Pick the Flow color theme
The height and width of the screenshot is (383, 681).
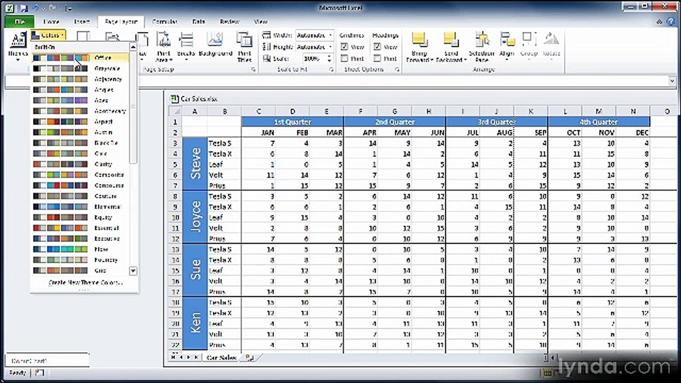[80, 249]
